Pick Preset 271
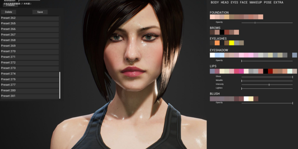The width and height of the screenshot is (298, 149). pos(30,57)
